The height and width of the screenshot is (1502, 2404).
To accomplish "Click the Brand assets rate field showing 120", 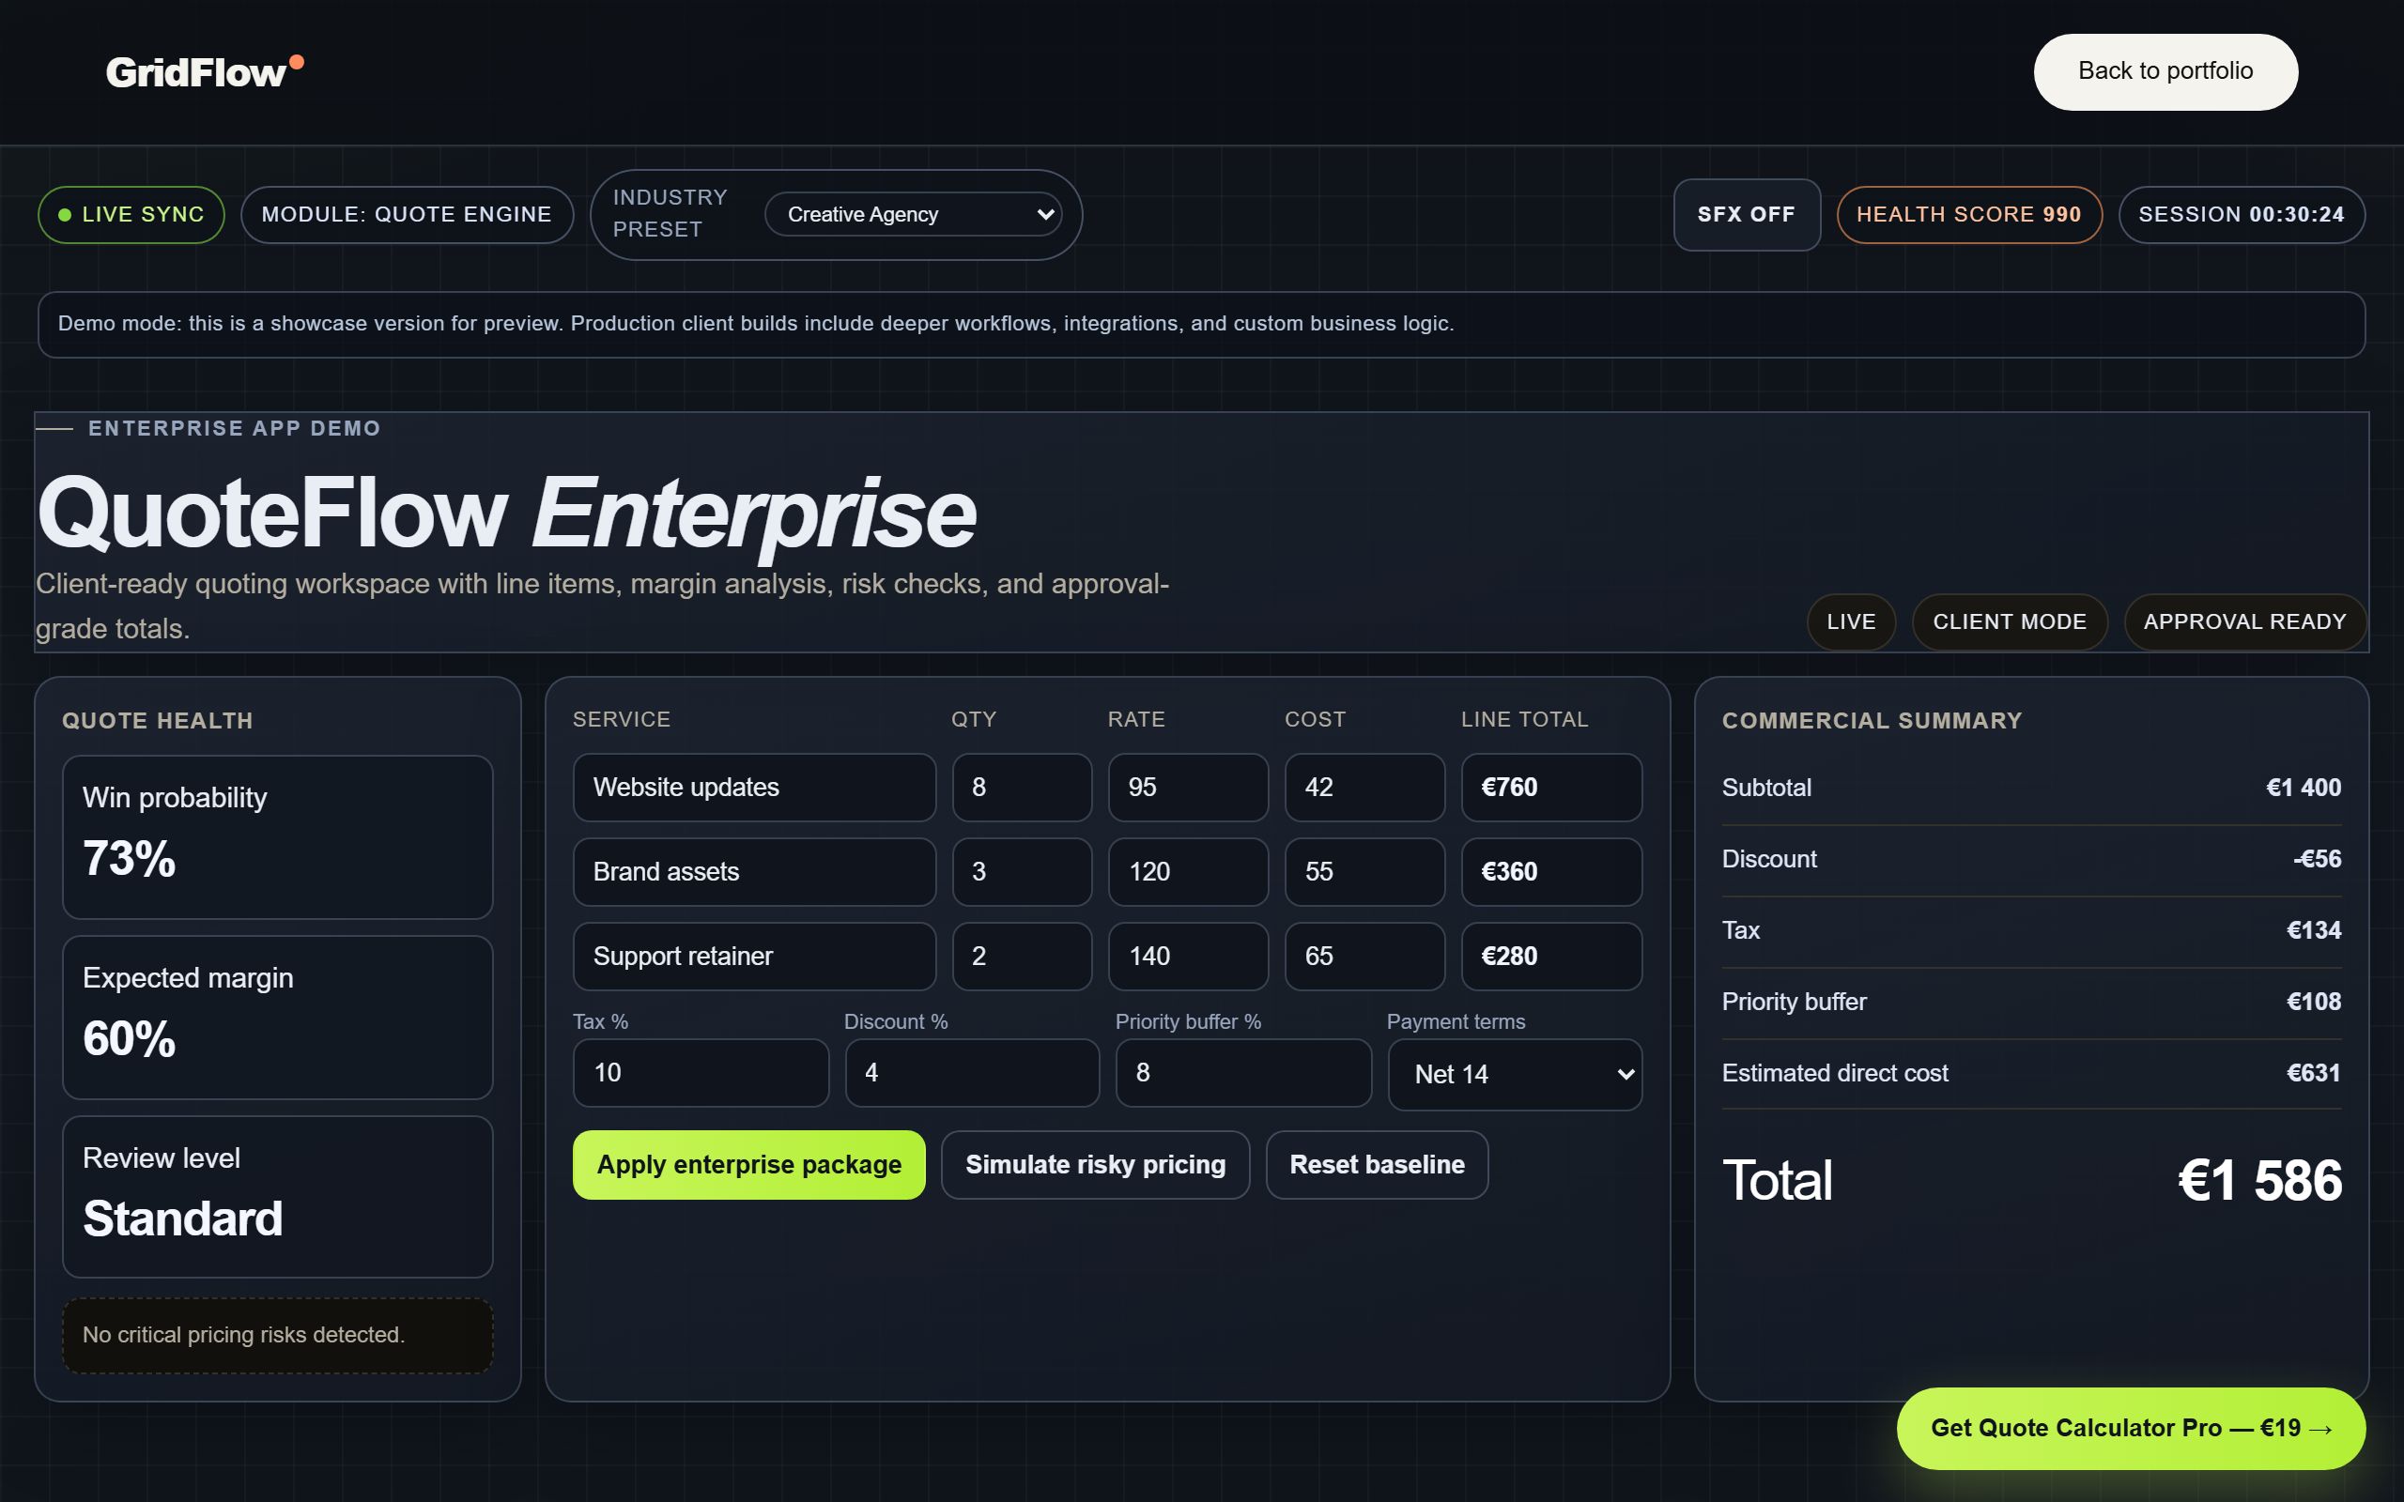I will (1188, 871).
